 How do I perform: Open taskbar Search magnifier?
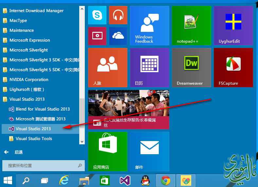pyautogui.click(x=26, y=180)
